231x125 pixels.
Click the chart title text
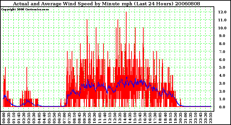point(106,4)
